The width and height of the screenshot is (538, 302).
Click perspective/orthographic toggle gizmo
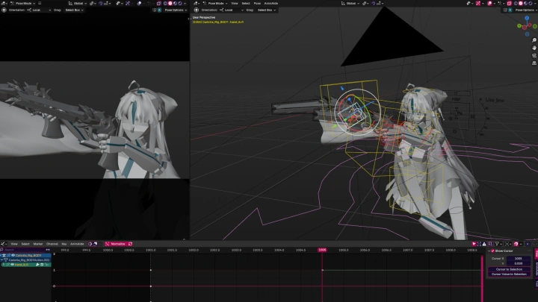[534, 63]
